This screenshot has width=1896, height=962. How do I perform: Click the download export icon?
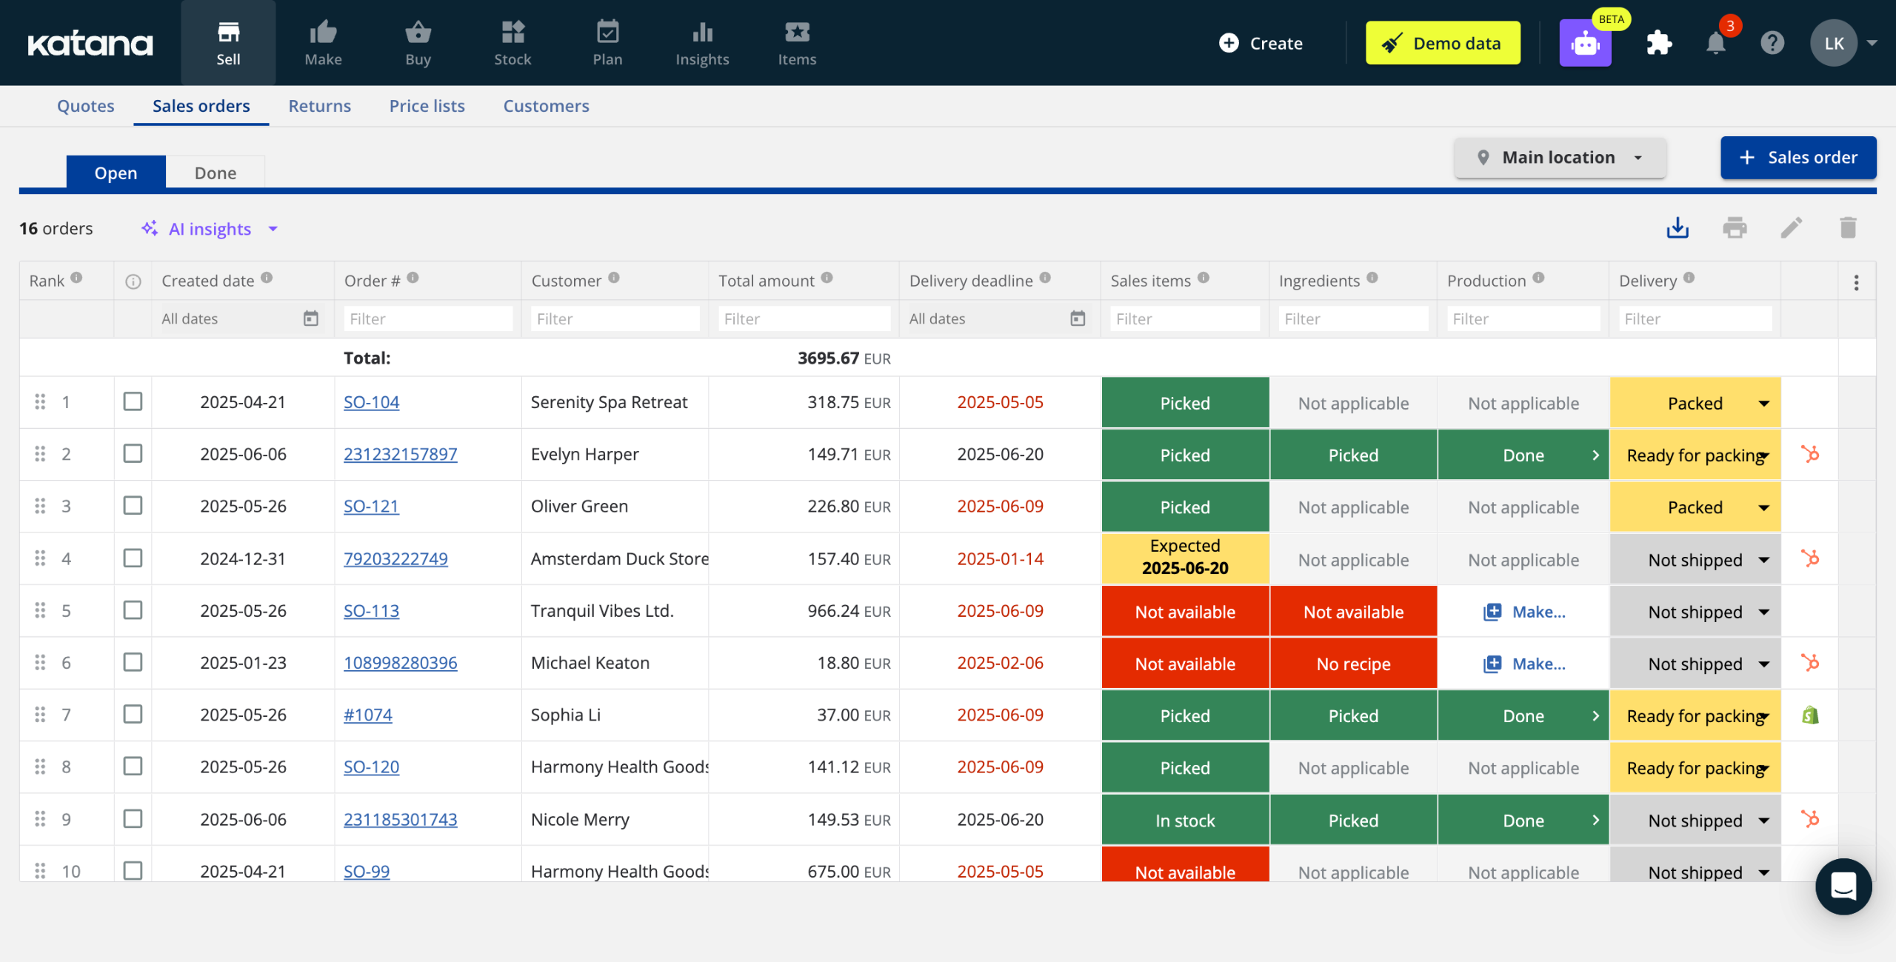pyautogui.click(x=1678, y=228)
